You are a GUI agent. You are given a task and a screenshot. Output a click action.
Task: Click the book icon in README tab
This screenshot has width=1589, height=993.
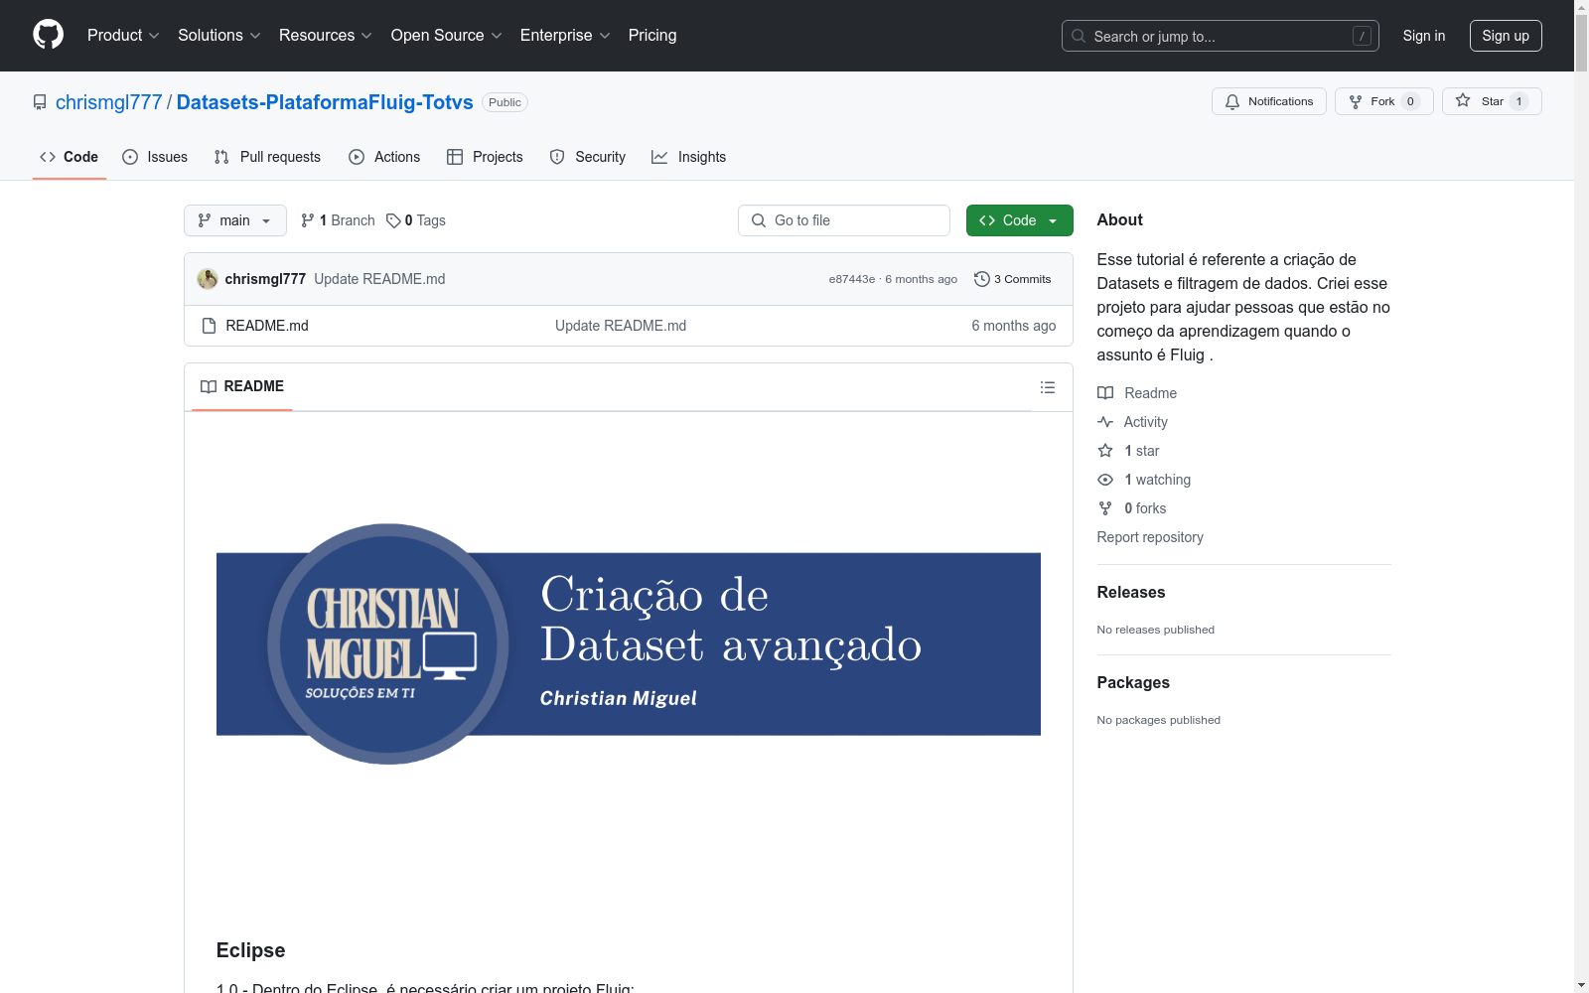(209, 386)
